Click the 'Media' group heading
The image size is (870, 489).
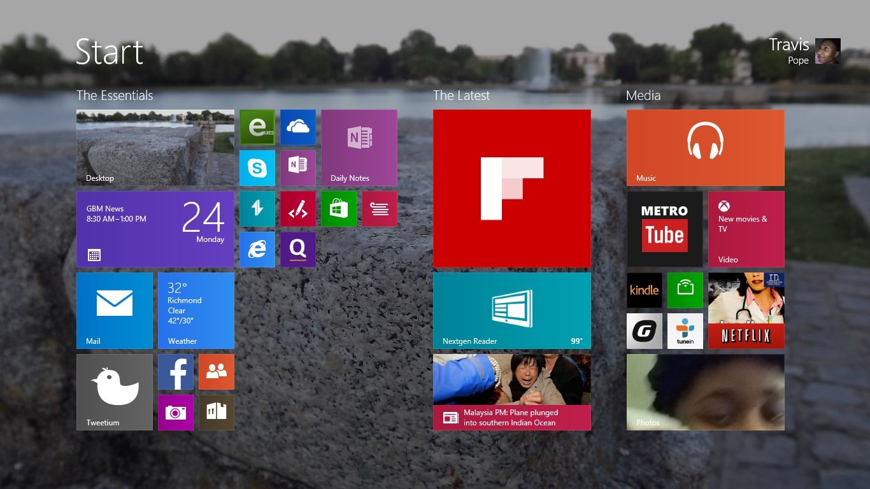pos(643,96)
